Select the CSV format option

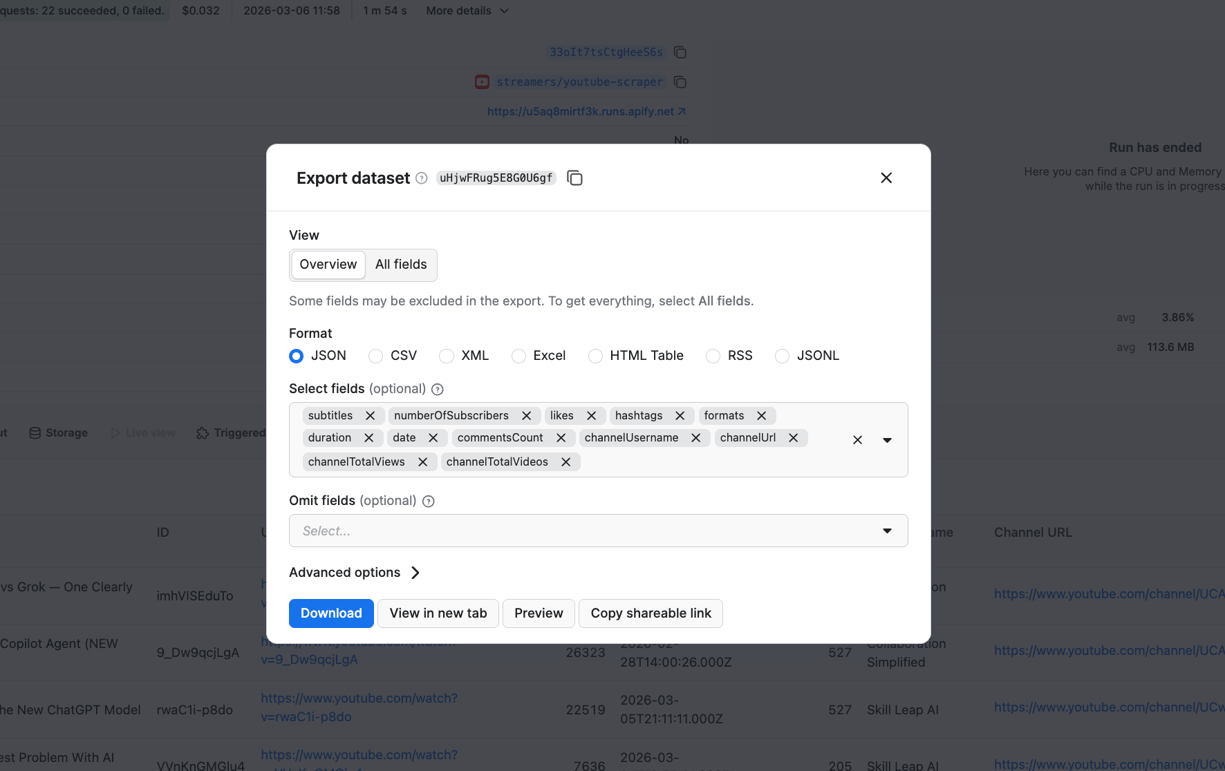[x=376, y=356]
